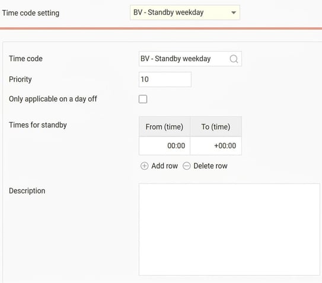Click the Description label
322x283 pixels.
27,191
